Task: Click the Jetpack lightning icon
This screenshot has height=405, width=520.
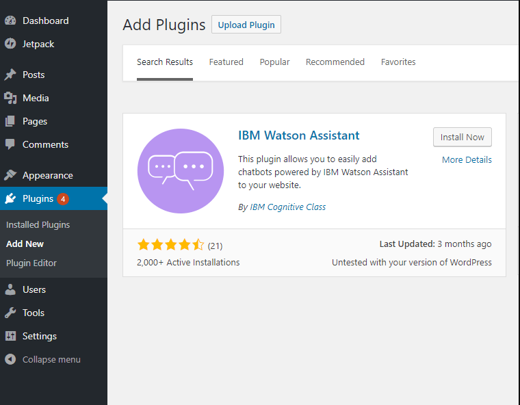Action: click(x=10, y=44)
